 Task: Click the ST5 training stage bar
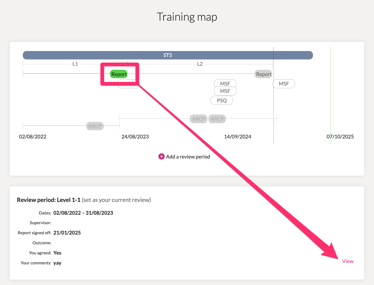168,55
